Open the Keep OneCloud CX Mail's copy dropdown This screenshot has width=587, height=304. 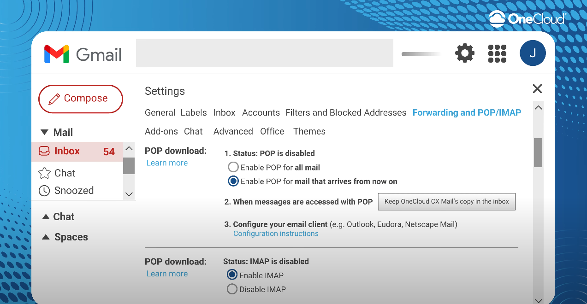[446, 202]
